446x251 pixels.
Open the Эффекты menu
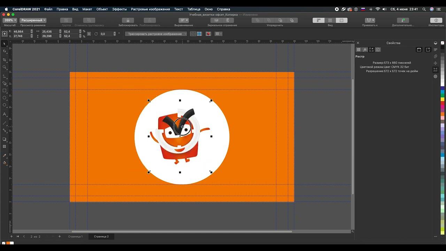(x=119, y=9)
